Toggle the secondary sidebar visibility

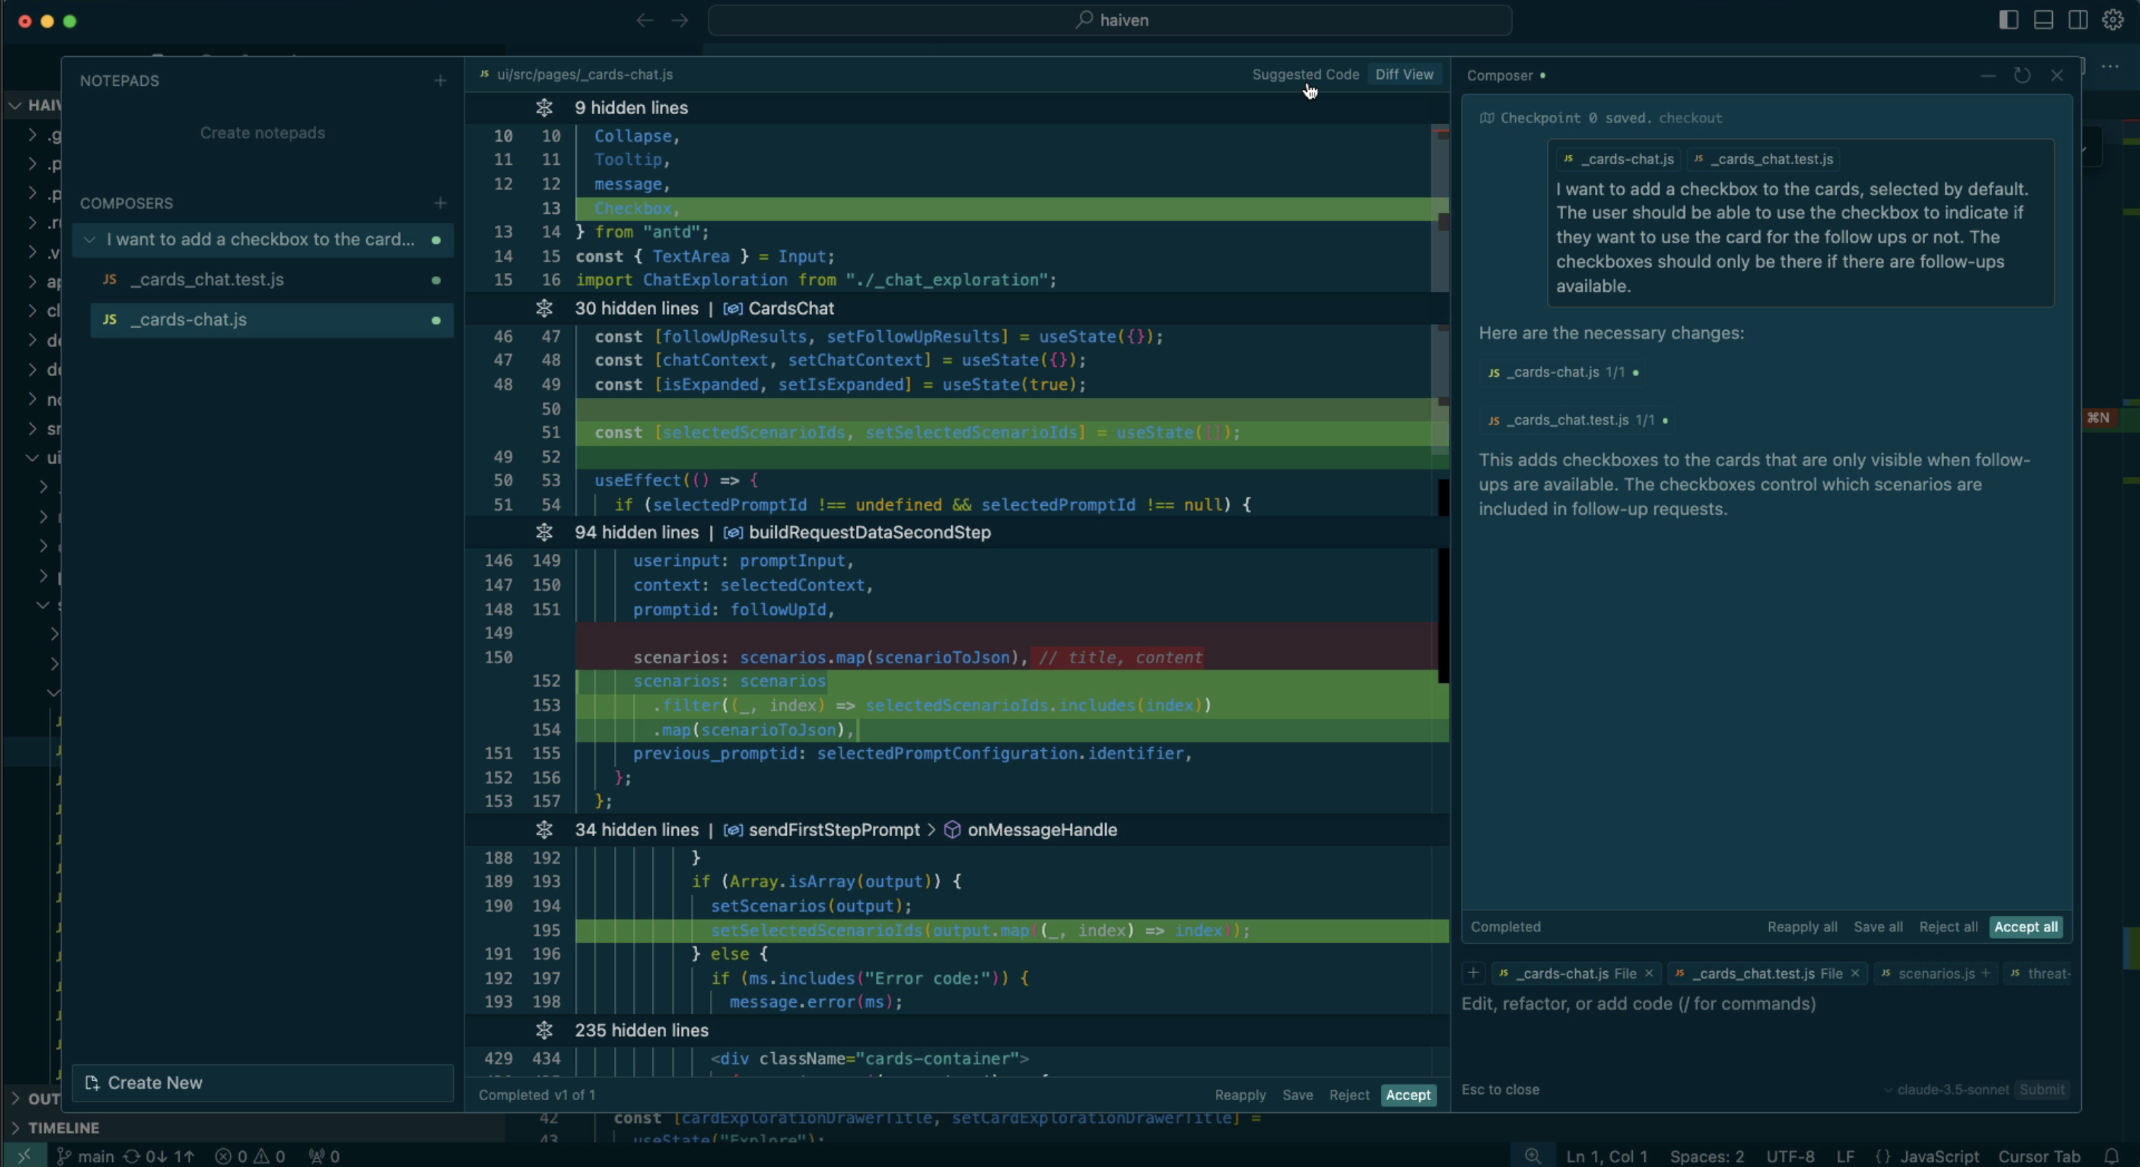[x=2078, y=19]
